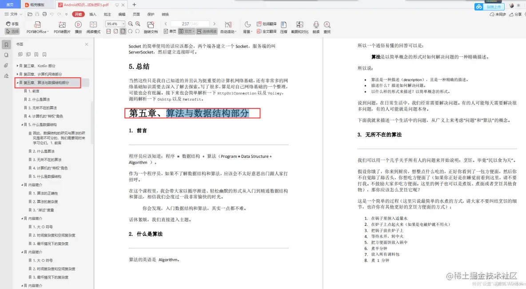Start 播放 playback mode
Screen dimensions: 526x289
(x=78, y=31)
